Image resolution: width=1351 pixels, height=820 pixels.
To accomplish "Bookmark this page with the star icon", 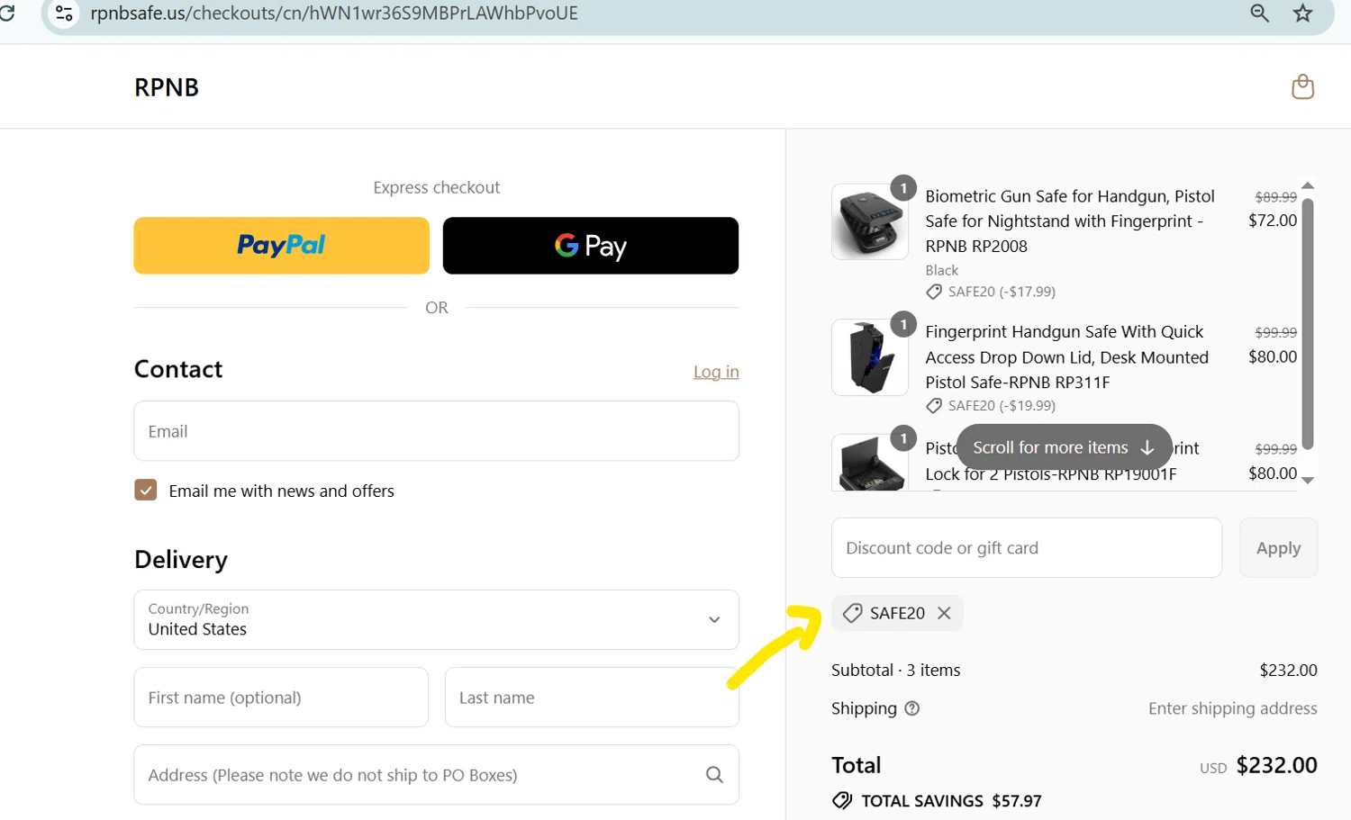I will click(1302, 14).
